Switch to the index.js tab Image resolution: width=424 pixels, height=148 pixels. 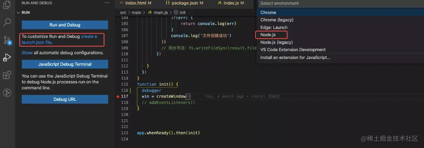[231, 3]
